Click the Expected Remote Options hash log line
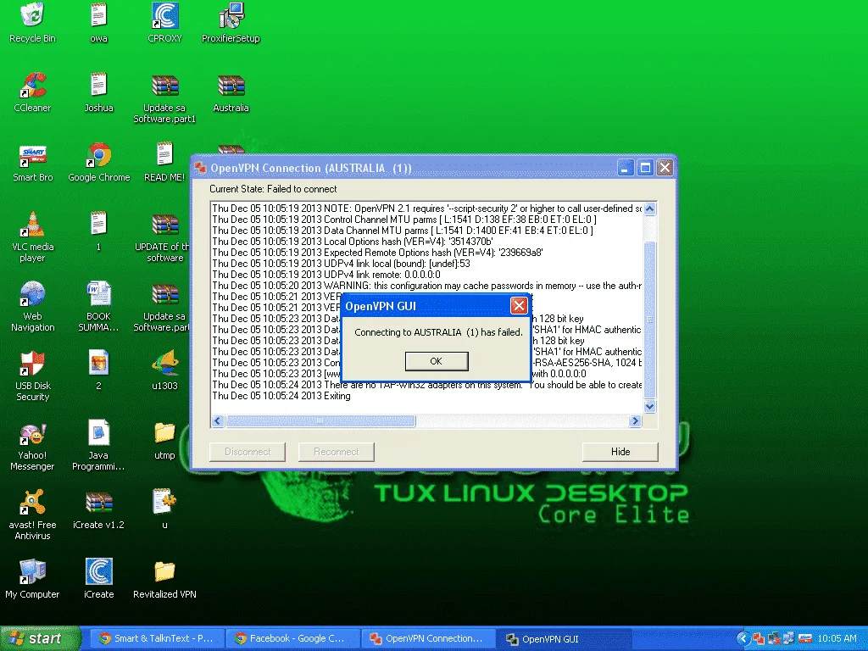The height and width of the screenshot is (651, 868). [x=377, y=253]
